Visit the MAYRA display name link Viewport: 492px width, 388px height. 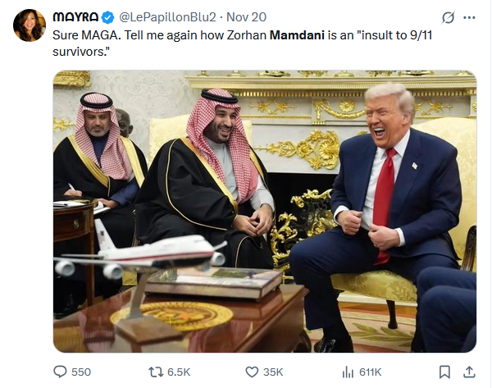pos(75,17)
